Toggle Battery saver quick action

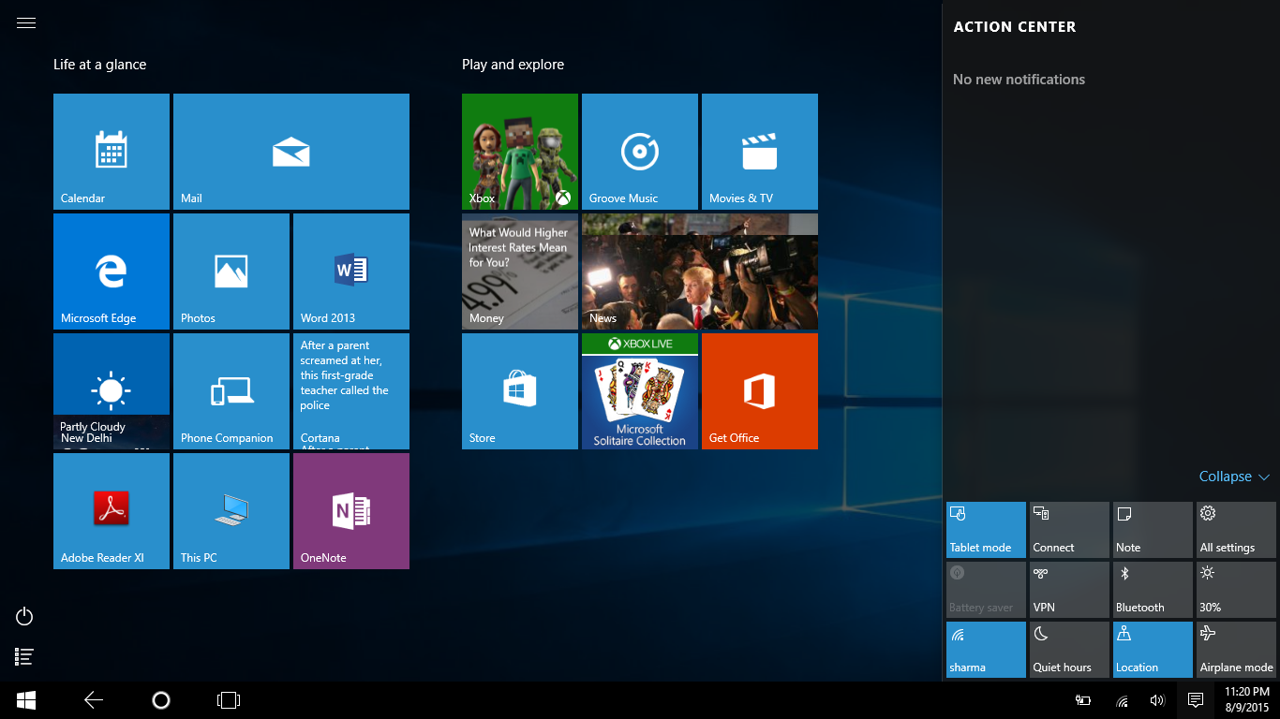[x=986, y=590]
